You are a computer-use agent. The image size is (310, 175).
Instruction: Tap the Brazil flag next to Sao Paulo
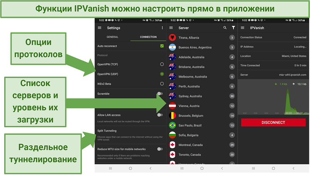(x=172, y=125)
